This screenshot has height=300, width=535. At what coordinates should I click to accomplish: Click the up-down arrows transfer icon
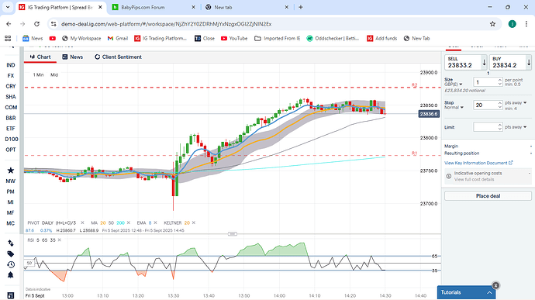11,243
